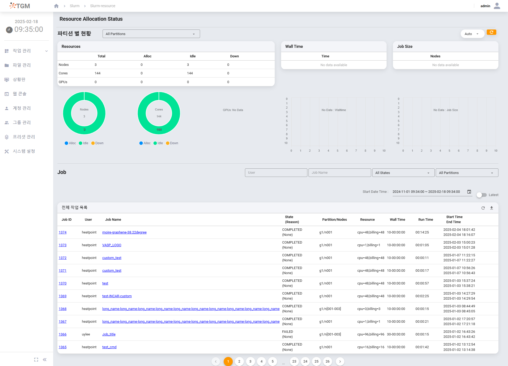The width and height of the screenshot is (508, 366).
Task: Expand the 작업 관리 sidebar menu
Action: click(26, 51)
